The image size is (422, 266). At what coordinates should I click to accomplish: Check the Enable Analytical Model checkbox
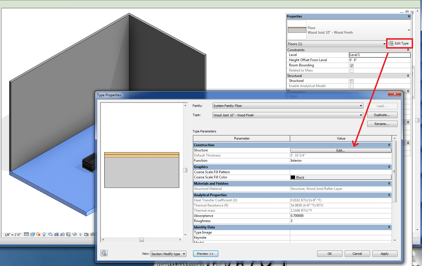(352, 86)
